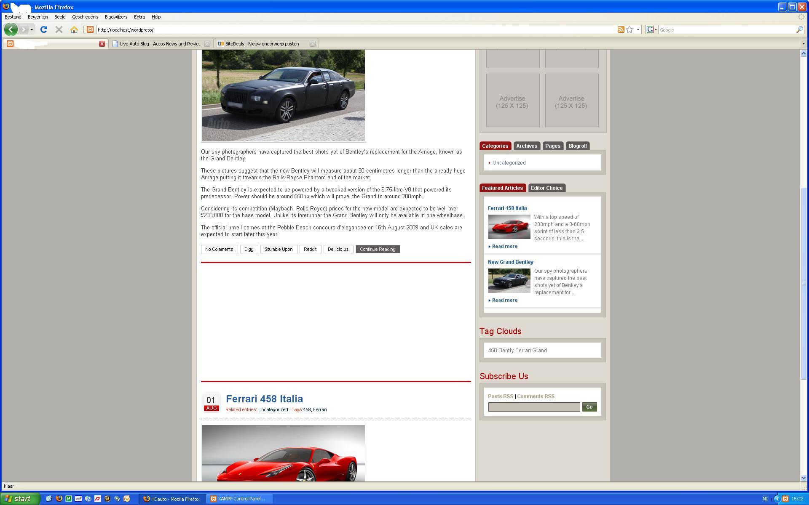Image resolution: width=809 pixels, height=505 pixels.
Task: Click the Stop loading X icon
Action: tap(59, 29)
